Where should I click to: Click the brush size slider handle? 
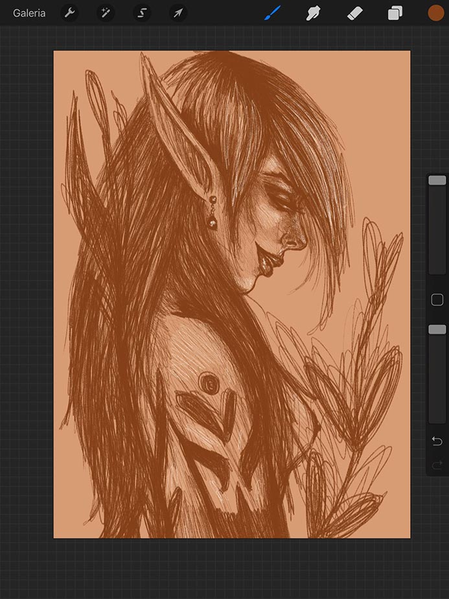click(x=437, y=180)
